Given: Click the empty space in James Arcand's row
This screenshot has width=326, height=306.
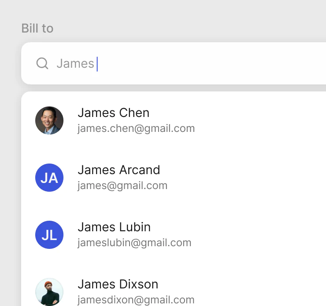Looking at the screenshot, I should [264, 178].
